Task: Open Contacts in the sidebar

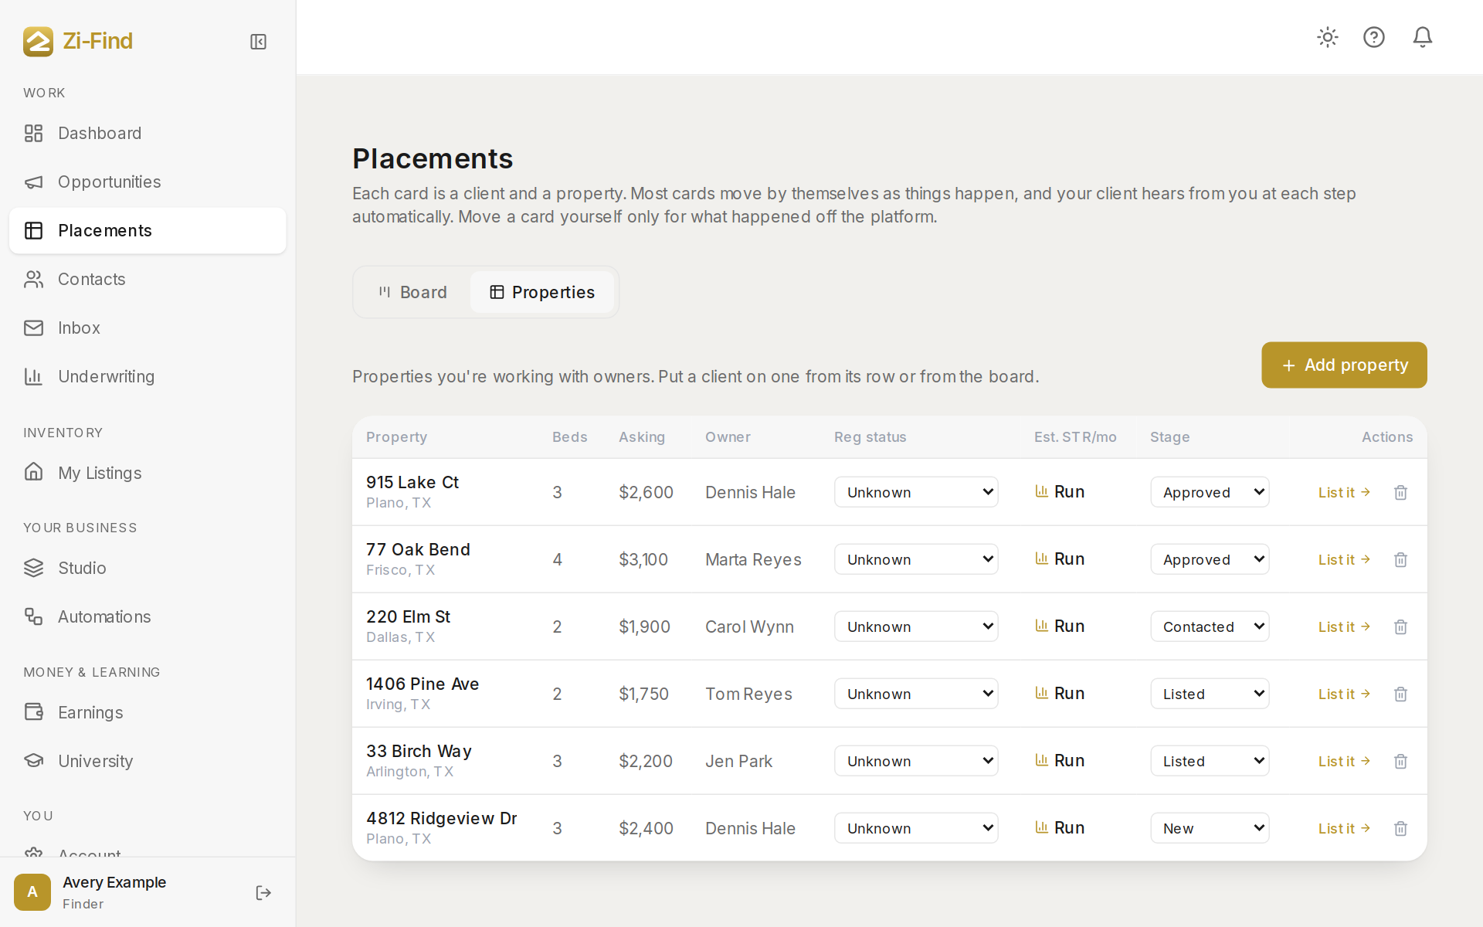Action: (x=148, y=279)
